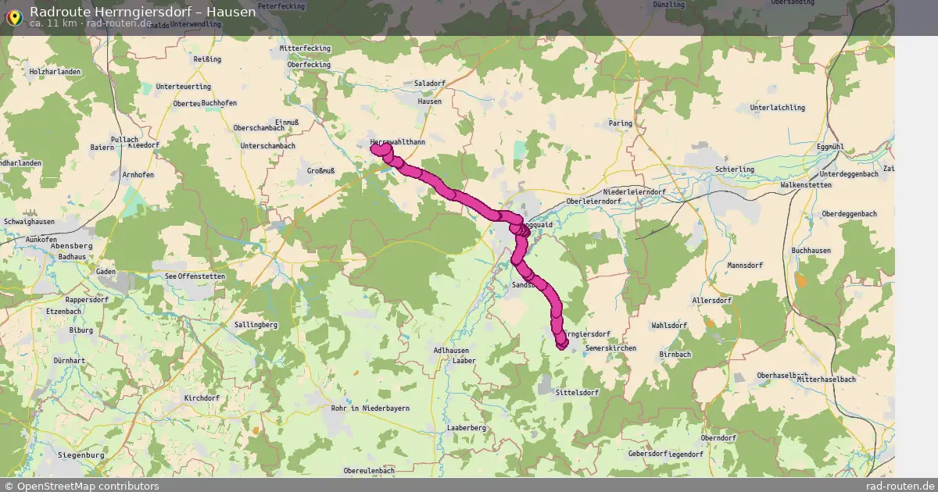938x492 pixels.
Task: Click the 'ca. 11 km · rad-routen.de' subtitle
Action: [x=91, y=23]
